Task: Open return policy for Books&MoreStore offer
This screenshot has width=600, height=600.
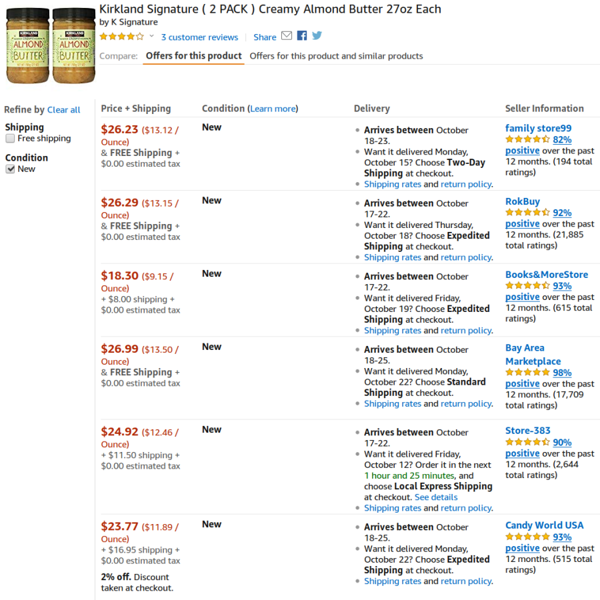Action: (466, 330)
